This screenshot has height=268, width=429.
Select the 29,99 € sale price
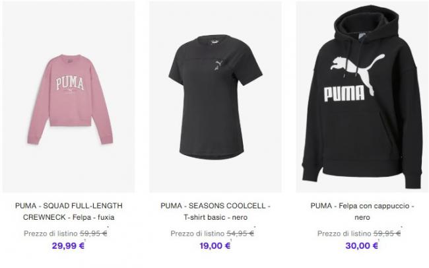tap(68, 246)
